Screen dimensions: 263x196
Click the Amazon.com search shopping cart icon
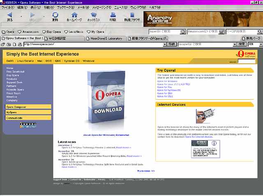(221, 32)
